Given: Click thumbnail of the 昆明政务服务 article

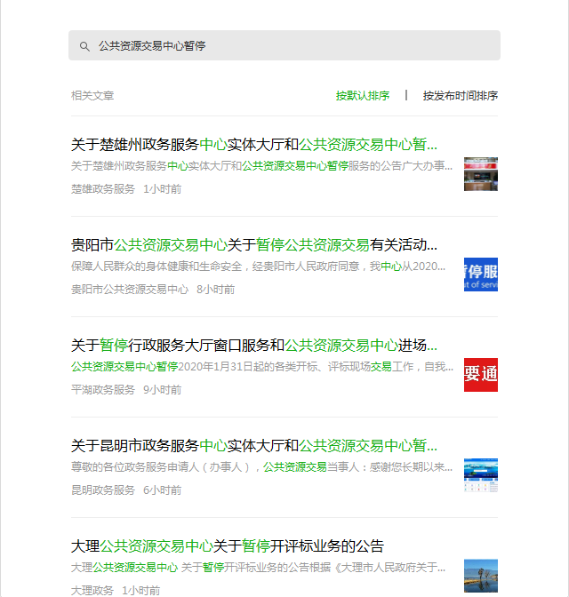Looking at the screenshot, I should tap(480, 475).
